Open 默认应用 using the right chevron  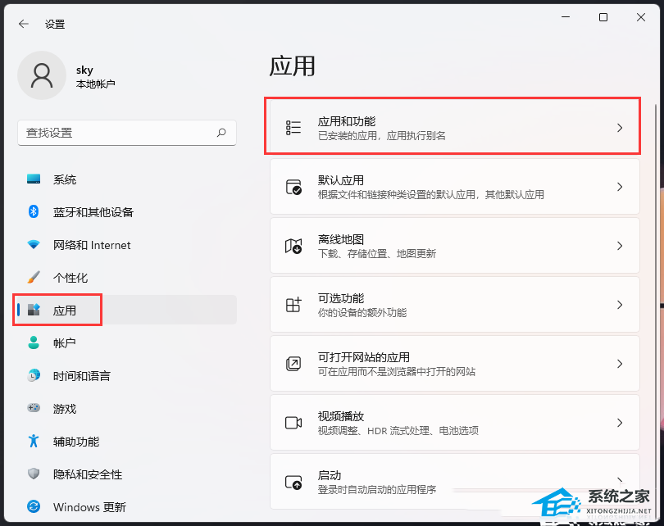620,187
